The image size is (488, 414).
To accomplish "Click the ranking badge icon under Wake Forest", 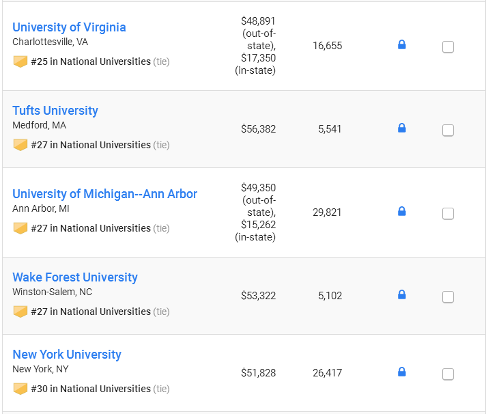I will pyautogui.click(x=20, y=312).
